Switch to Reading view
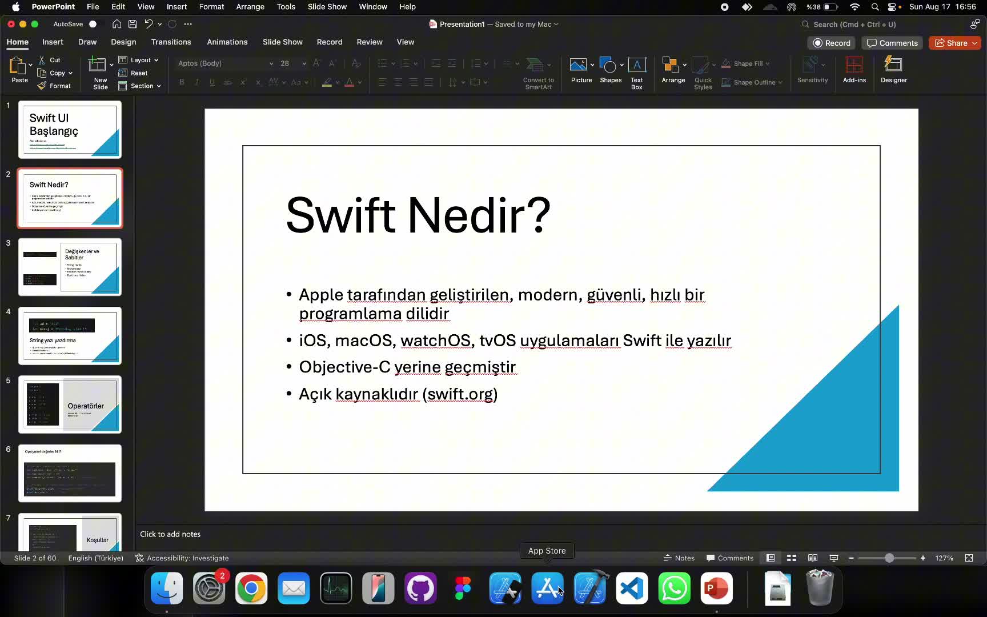 [x=813, y=558]
